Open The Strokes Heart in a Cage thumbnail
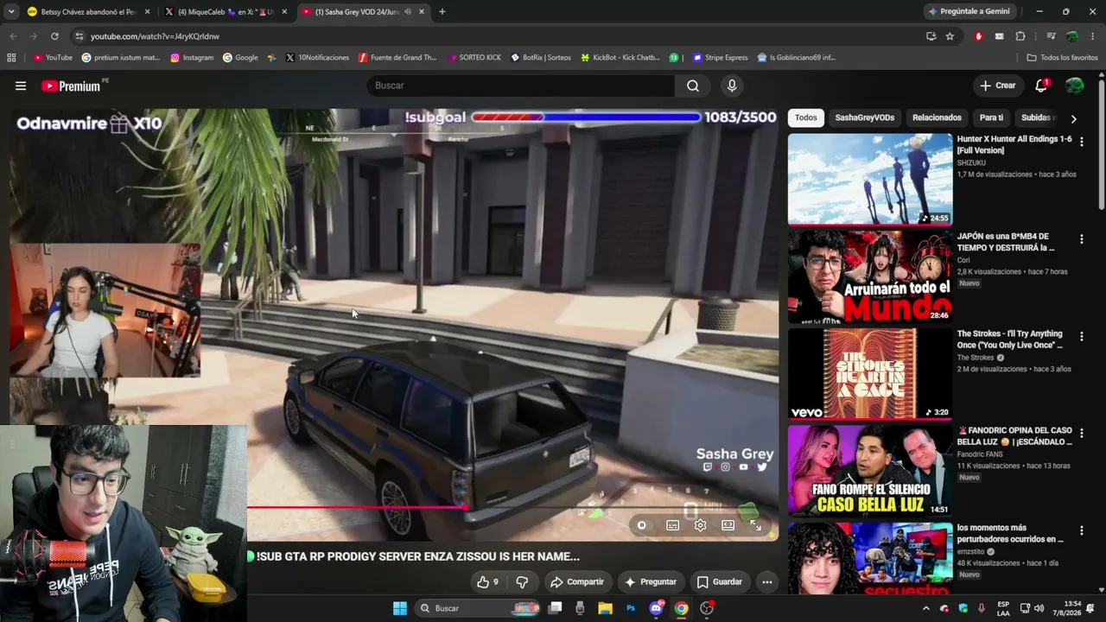The width and height of the screenshot is (1106, 622). click(x=870, y=374)
